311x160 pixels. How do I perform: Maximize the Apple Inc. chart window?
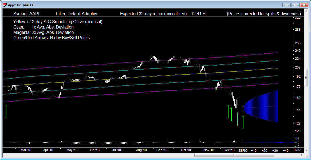(x=295, y=5)
